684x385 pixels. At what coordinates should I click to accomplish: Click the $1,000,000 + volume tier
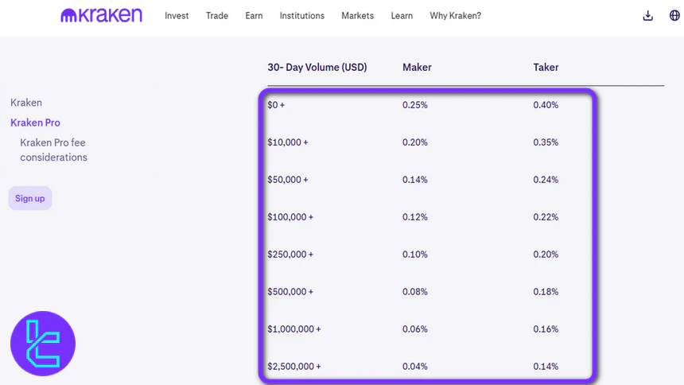click(x=294, y=329)
